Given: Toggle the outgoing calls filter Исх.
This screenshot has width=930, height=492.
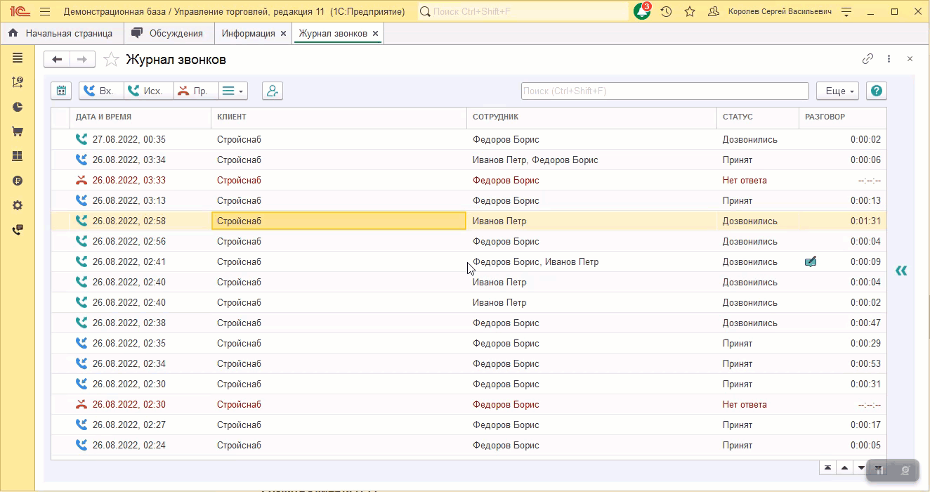Looking at the screenshot, I should click(148, 91).
